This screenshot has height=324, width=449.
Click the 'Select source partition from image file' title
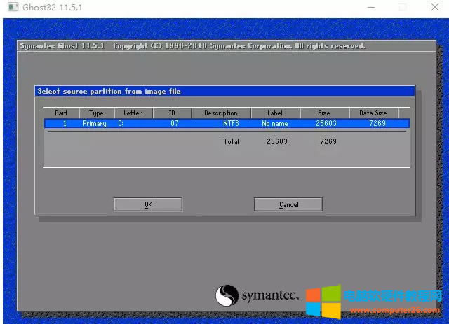(109, 92)
